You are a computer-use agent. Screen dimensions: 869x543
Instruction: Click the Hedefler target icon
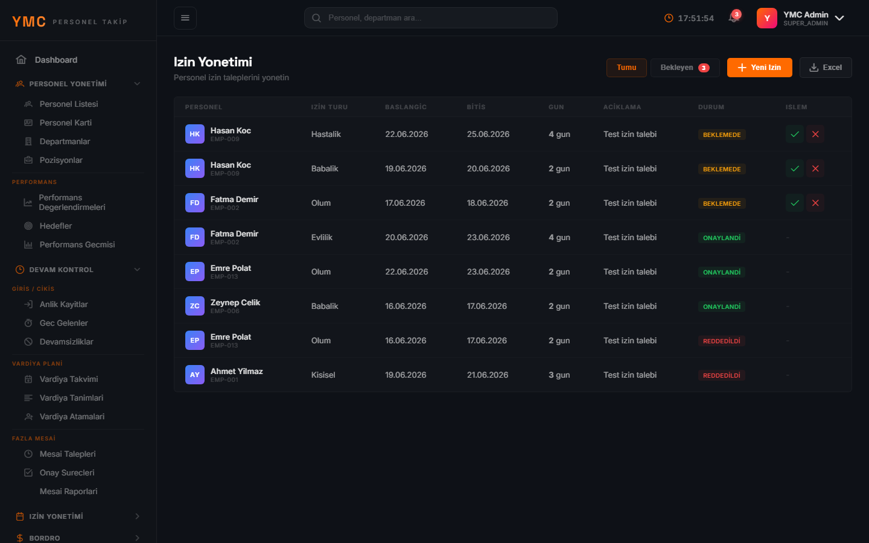(x=28, y=226)
